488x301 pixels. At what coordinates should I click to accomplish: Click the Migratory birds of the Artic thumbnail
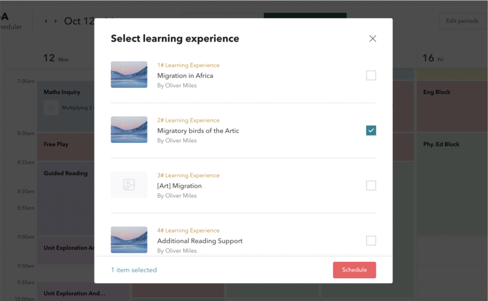click(129, 130)
